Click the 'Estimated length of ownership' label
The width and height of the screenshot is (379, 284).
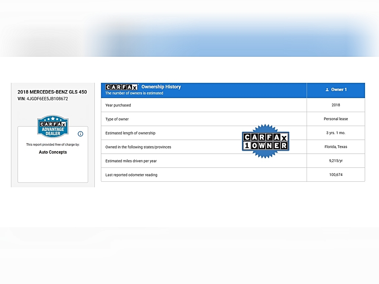pyautogui.click(x=130, y=133)
